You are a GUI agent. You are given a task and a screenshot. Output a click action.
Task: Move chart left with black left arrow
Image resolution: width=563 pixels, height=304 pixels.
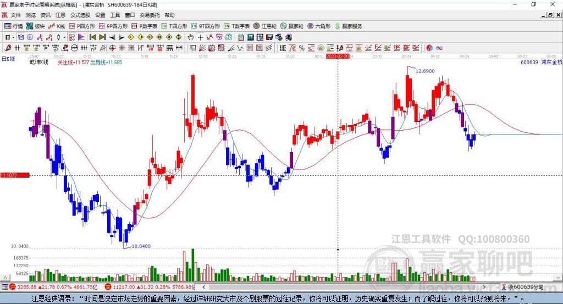point(112,37)
